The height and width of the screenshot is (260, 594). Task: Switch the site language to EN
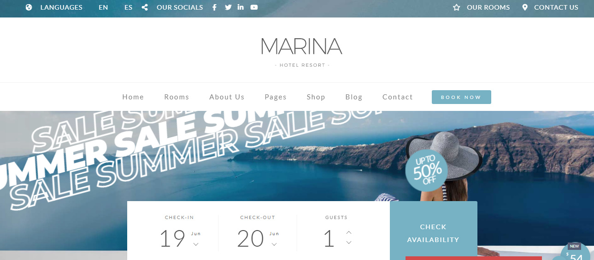103,7
